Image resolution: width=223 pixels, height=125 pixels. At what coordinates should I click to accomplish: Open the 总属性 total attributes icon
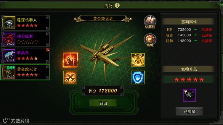pos(150,22)
